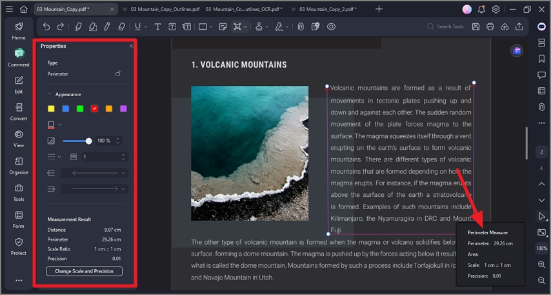Go to the previous page arrow
This screenshot has width=551, height=295.
[541, 184]
